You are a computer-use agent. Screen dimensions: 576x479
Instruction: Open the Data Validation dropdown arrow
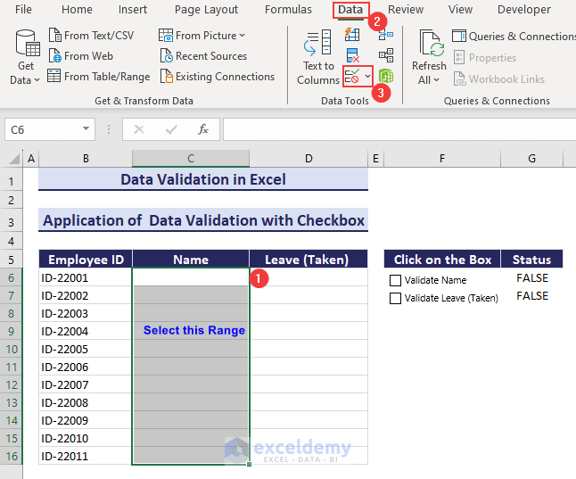point(367,77)
